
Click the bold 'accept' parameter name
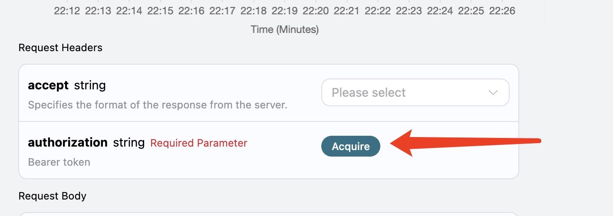[x=48, y=85]
